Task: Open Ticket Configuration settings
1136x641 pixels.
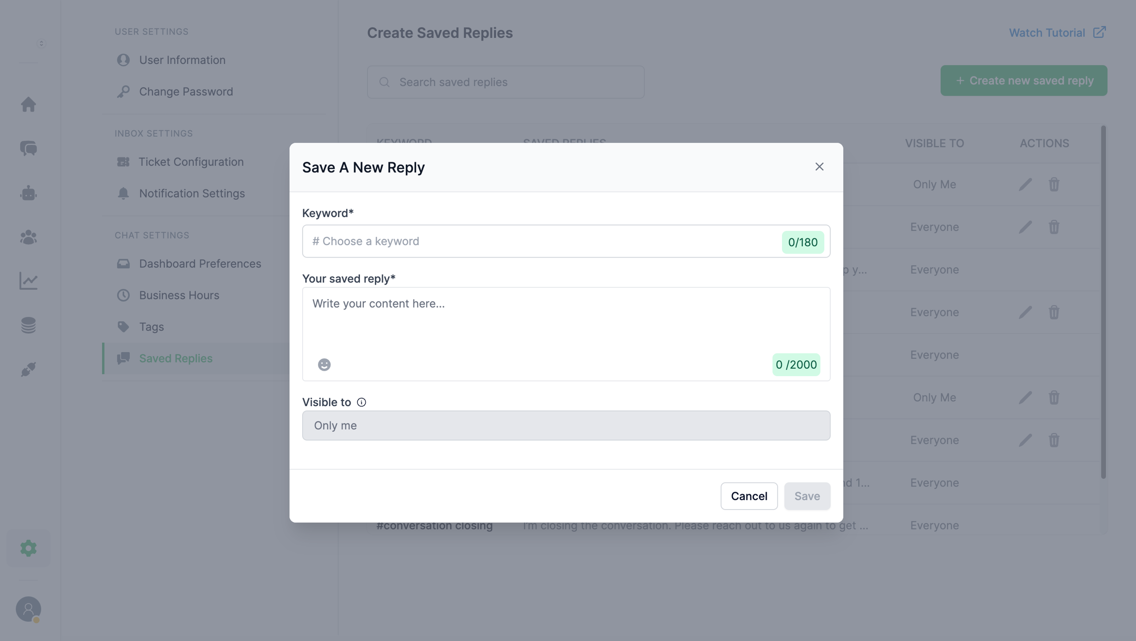Action: 191,162
